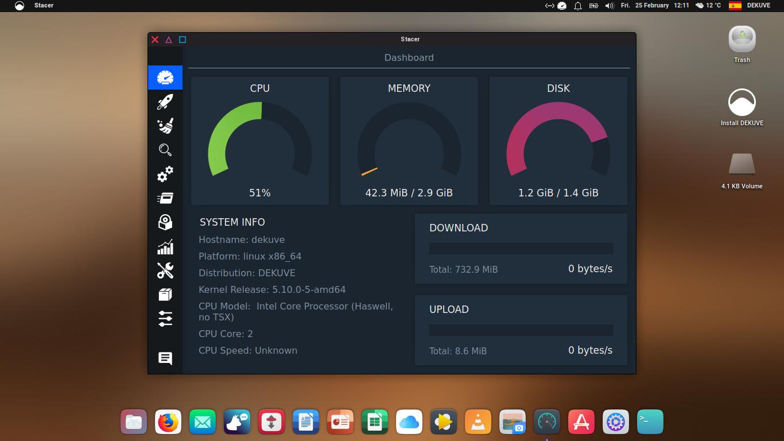Image resolution: width=784 pixels, height=441 pixels.
Task: Launch the spreadsheet app from dock
Action: pos(375,423)
